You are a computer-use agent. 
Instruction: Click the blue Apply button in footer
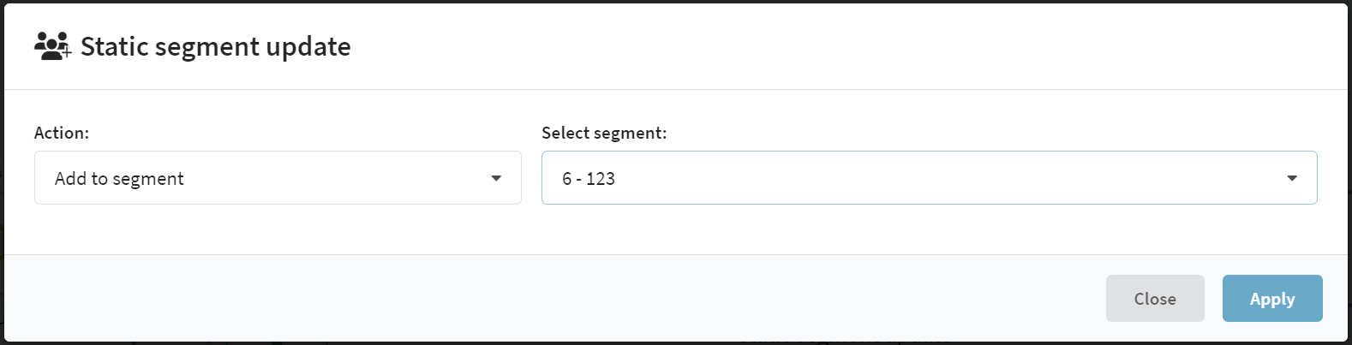point(1272,299)
